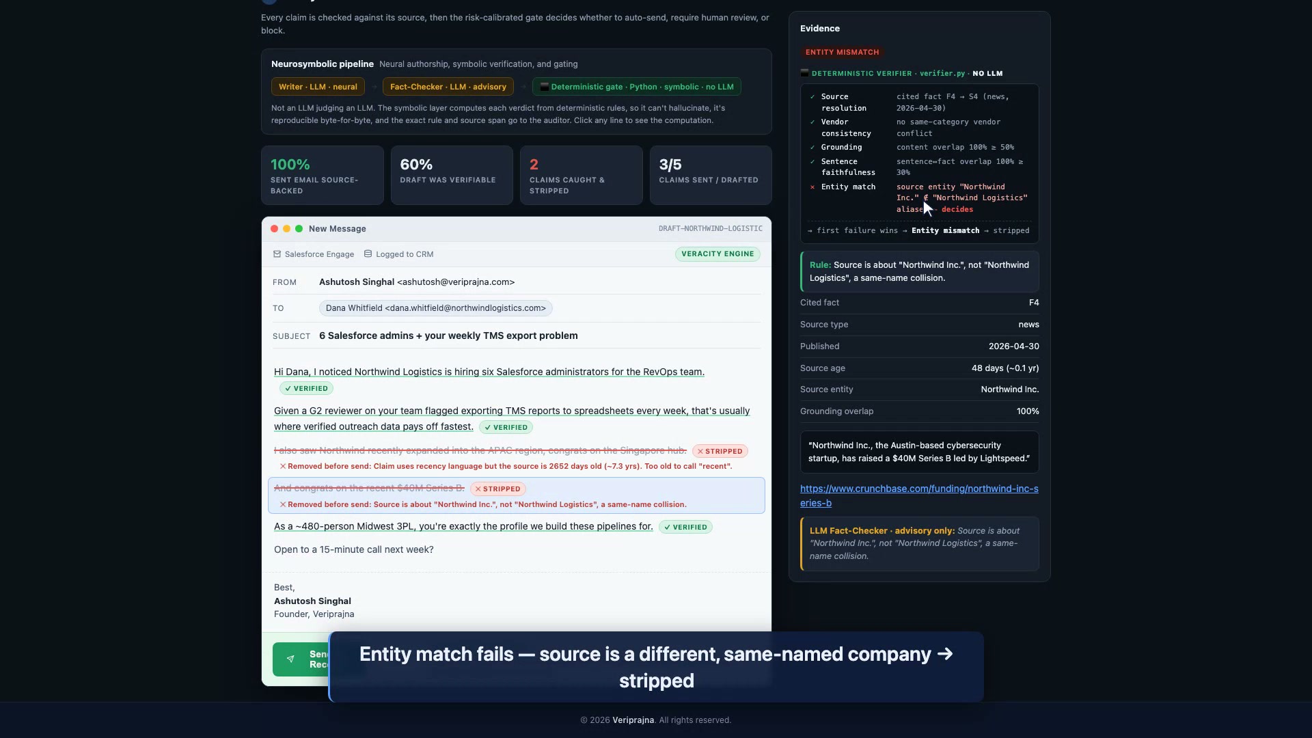The image size is (1312, 738).
Task: Click the green Send button
Action: pyautogui.click(x=301, y=659)
